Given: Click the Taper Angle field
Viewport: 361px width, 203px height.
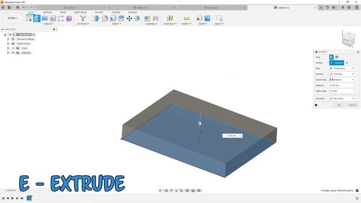Looking at the screenshot, I should click(x=342, y=91).
